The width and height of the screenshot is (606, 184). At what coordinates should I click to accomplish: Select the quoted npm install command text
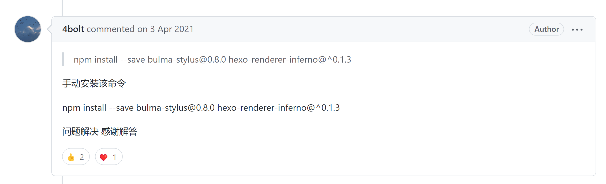[212, 59]
